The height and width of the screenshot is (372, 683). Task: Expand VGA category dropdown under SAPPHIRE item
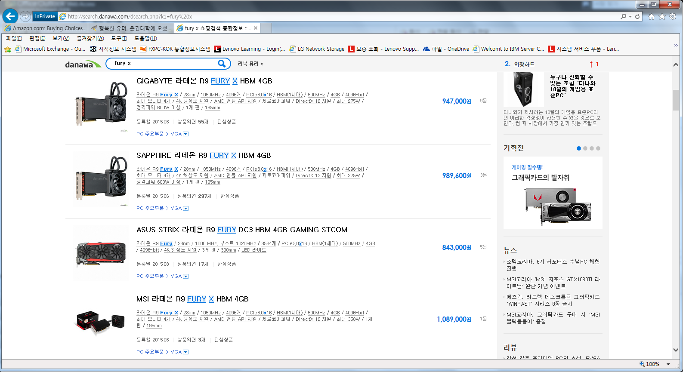pyautogui.click(x=186, y=209)
